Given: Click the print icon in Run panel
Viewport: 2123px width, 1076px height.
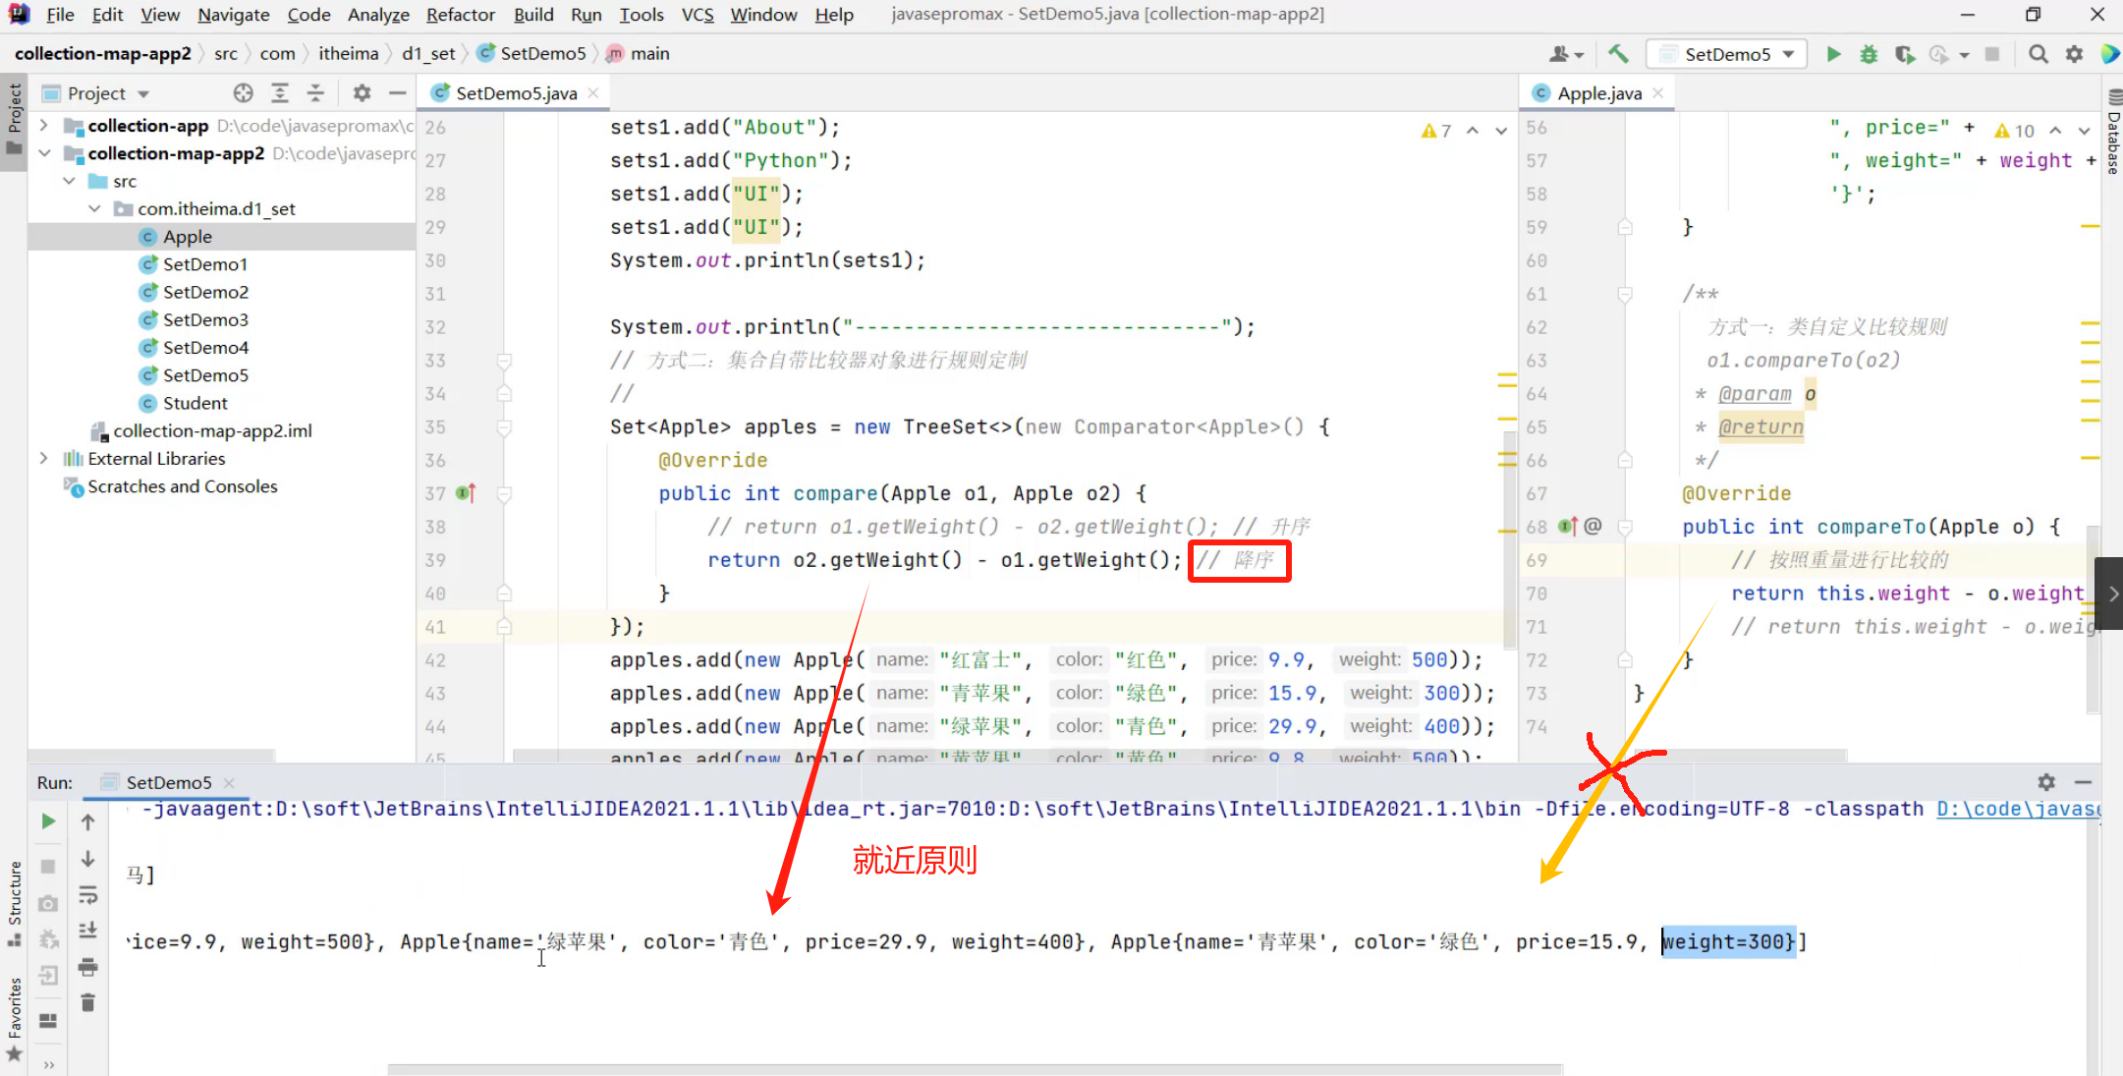Looking at the screenshot, I should (x=87, y=967).
